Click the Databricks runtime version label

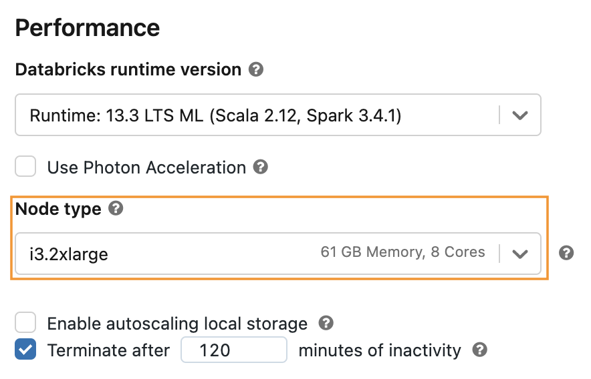pyautogui.click(x=128, y=69)
